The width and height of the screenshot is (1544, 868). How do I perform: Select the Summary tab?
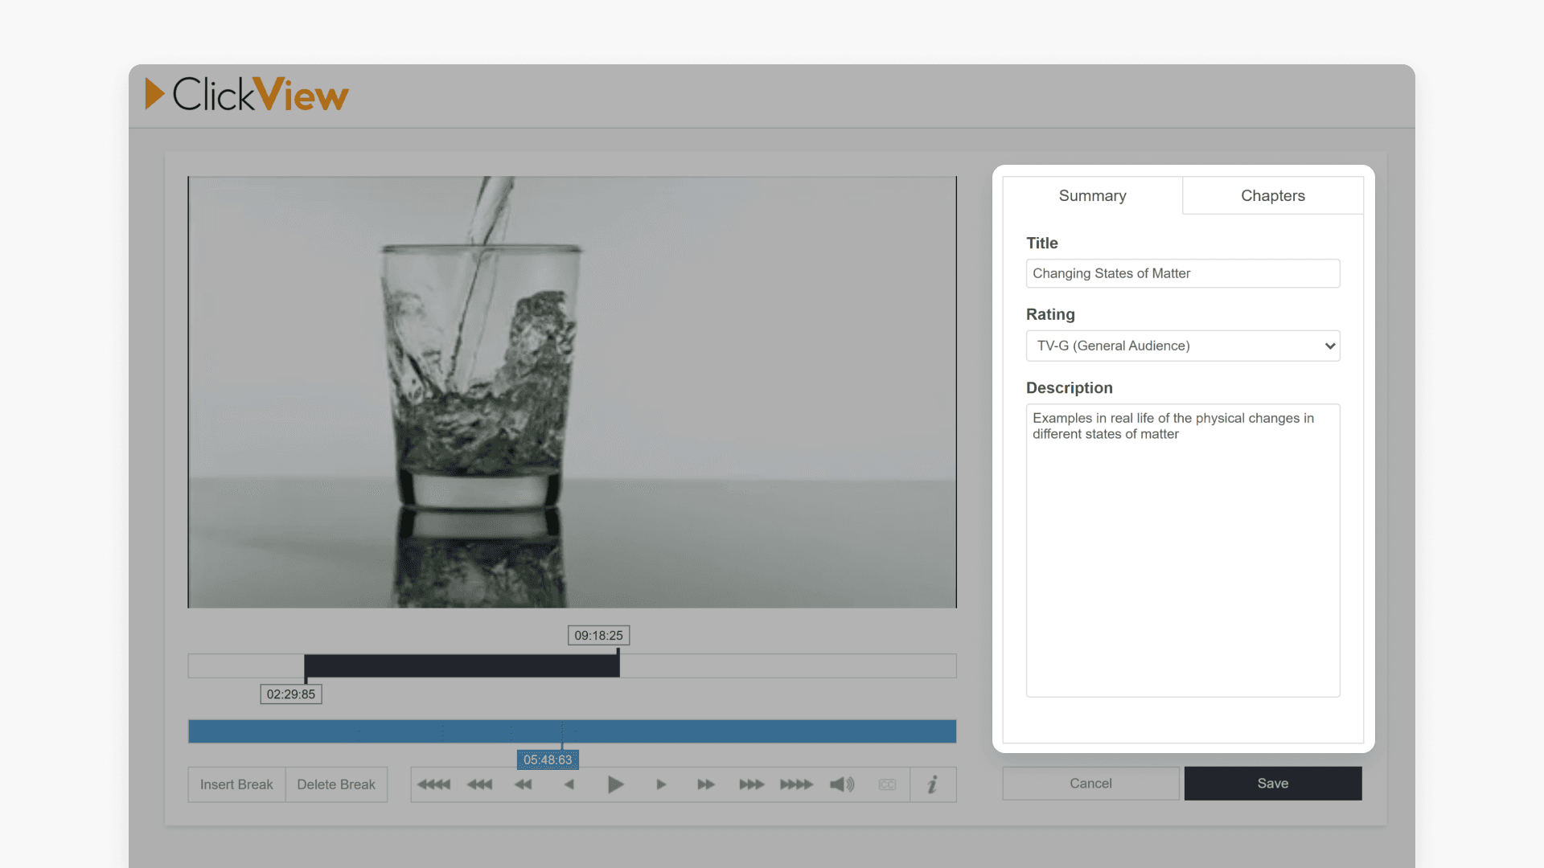1092,196
